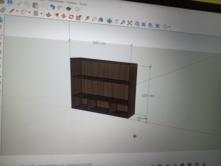Click the Xbox icon in taskbar
The width and height of the screenshot is (221, 166).
[197, 165]
